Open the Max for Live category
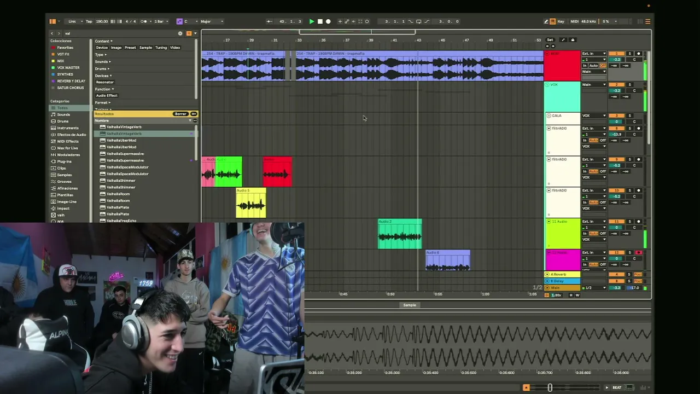Screen dimensions: 700x394 (67, 148)
